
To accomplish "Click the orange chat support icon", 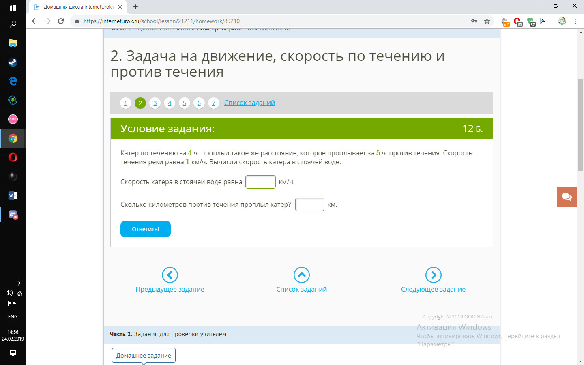I will (x=567, y=197).
